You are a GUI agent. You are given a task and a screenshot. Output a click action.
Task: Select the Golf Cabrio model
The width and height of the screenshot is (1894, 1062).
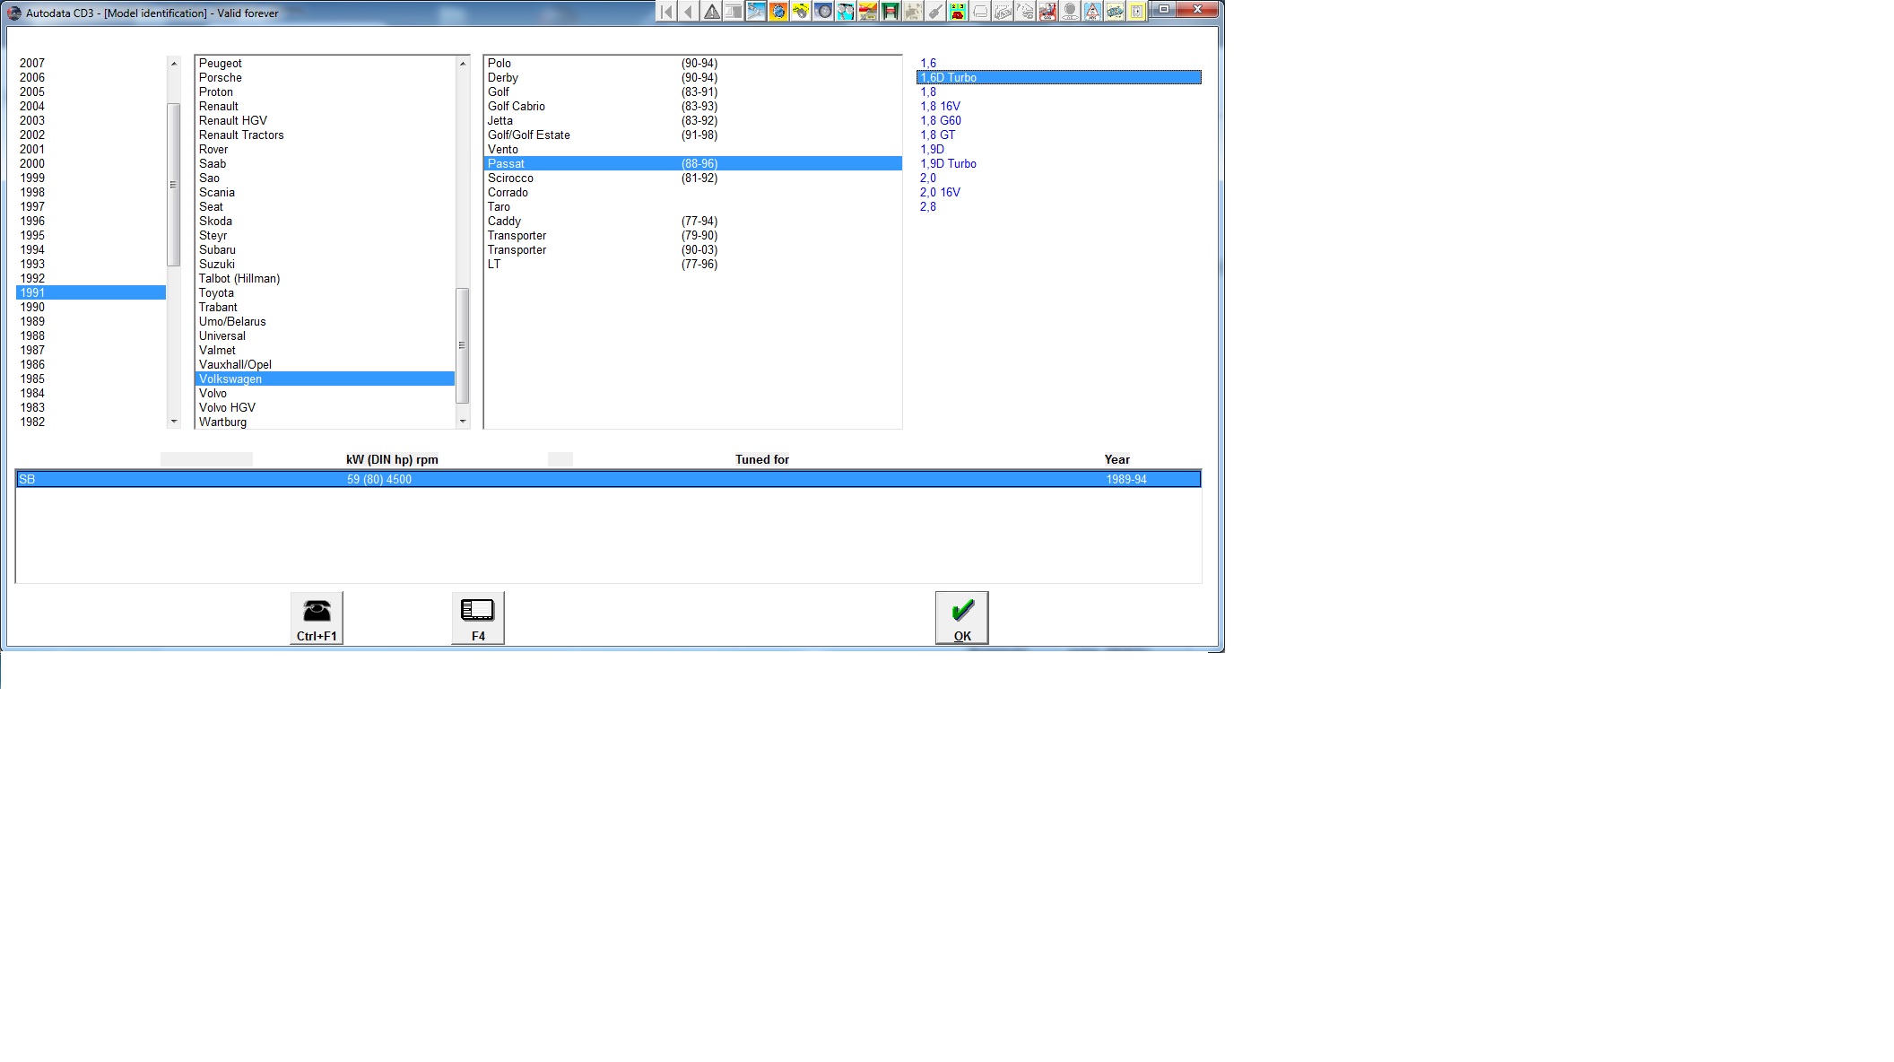(516, 106)
